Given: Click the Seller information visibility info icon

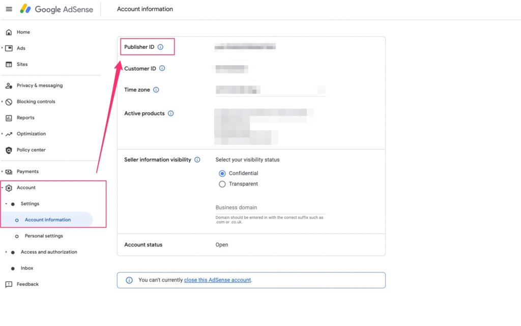Looking at the screenshot, I should coord(198,159).
